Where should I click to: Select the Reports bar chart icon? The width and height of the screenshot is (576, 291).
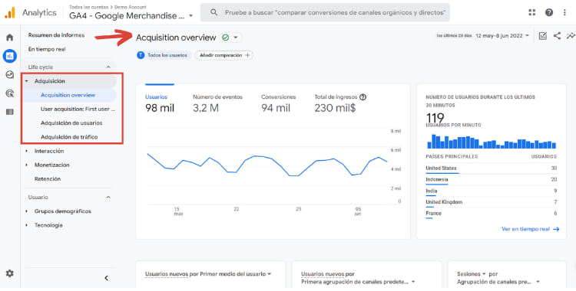(x=10, y=56)
